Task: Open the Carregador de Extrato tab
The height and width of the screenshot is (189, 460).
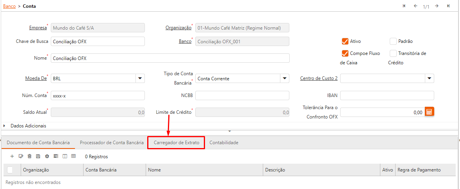Action: click(177, 143)
